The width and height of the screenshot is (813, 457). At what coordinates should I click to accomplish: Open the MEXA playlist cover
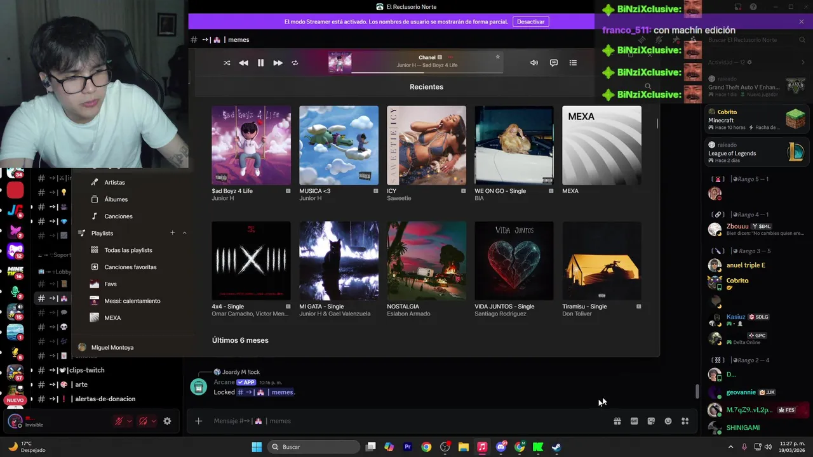pyautogui.click(x=601, y=145)
